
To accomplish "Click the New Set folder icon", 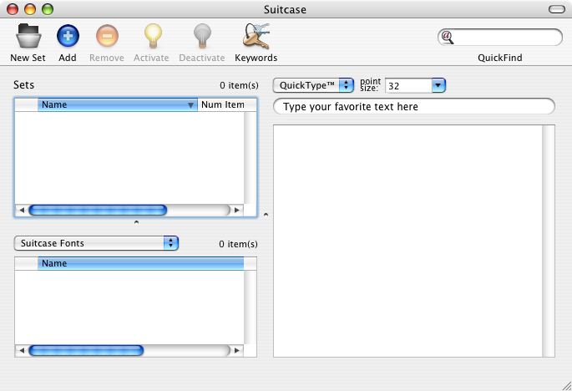I will tap(28, 36).
